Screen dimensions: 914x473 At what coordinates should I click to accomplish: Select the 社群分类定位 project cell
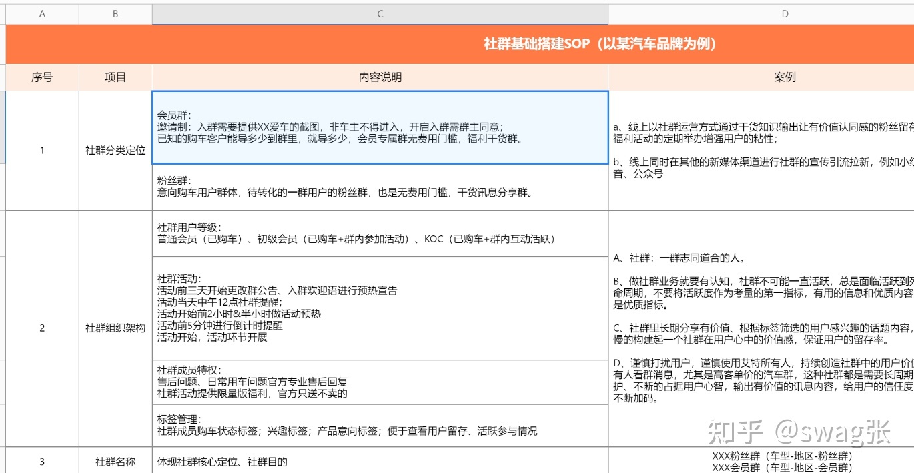click(x=115, y=150)
